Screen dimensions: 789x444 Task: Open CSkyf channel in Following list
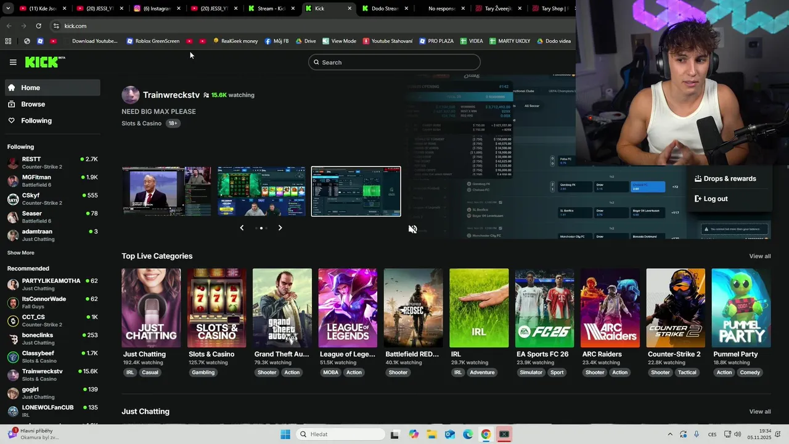click(x=52, y=199)
